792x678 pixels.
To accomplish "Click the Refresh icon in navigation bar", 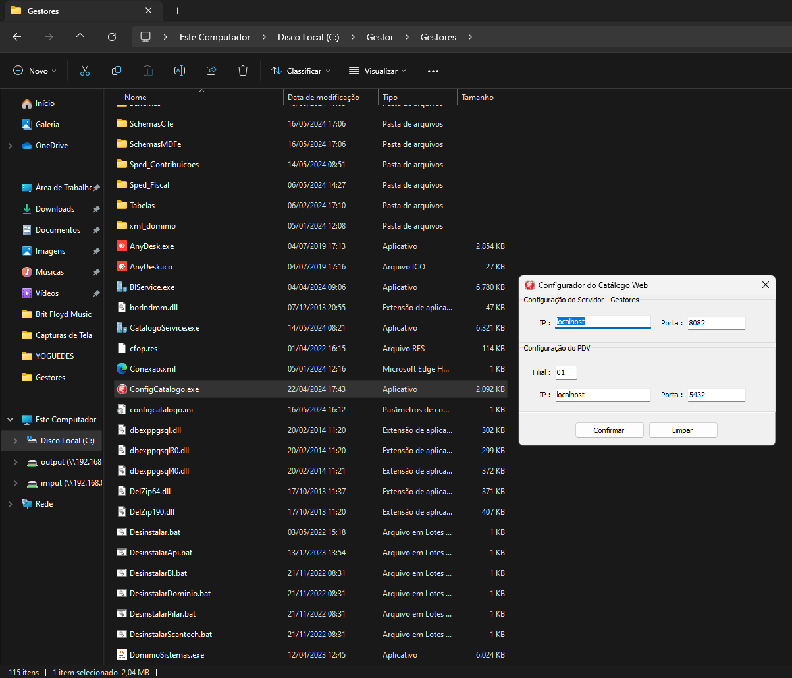I will [112, 37].
